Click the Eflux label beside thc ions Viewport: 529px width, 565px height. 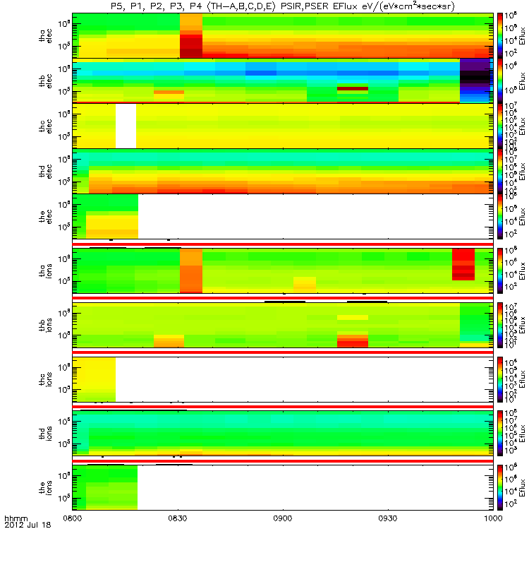[522, 379]
